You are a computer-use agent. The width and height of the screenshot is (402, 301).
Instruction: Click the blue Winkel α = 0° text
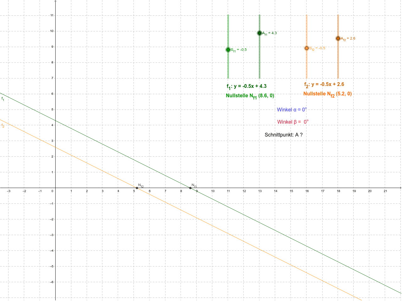click(292, 110)
